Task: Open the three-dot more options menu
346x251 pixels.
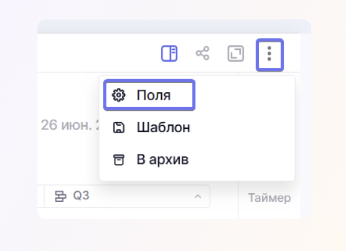Action: tap(269, 55)
